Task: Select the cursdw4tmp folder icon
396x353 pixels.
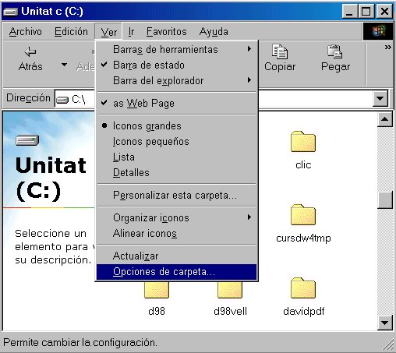Action: pyautogui.click(x=303, y=214)
